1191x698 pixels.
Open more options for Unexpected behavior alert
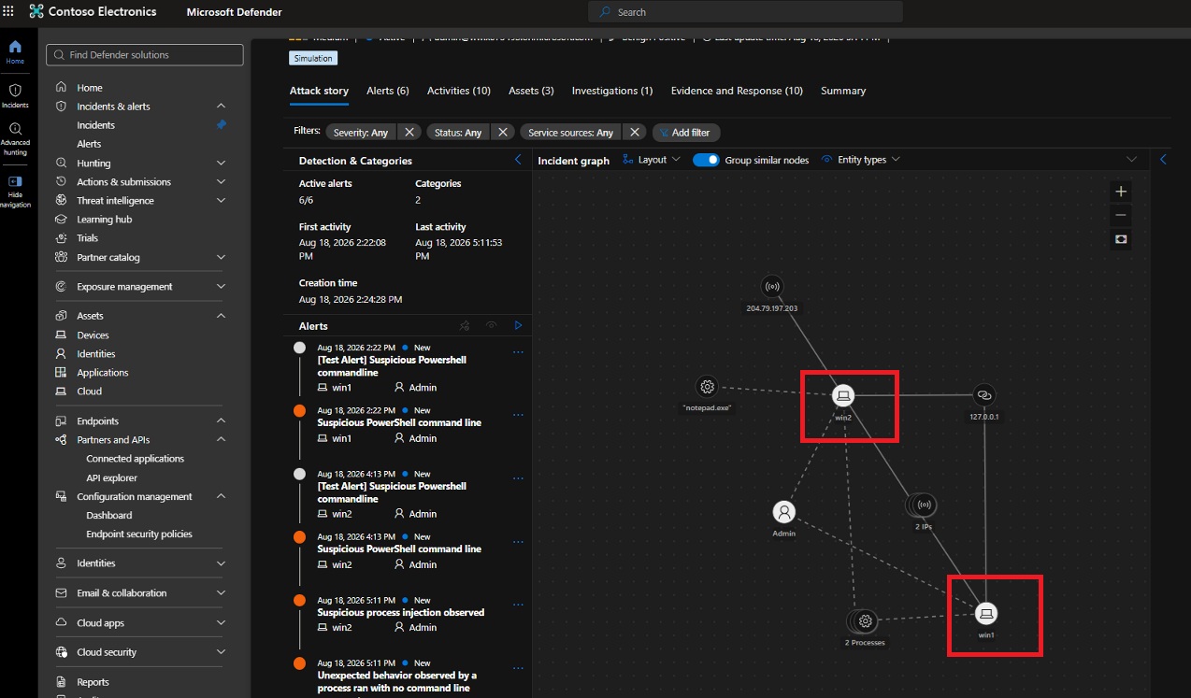pyautogui.click(x=519, y=667)
